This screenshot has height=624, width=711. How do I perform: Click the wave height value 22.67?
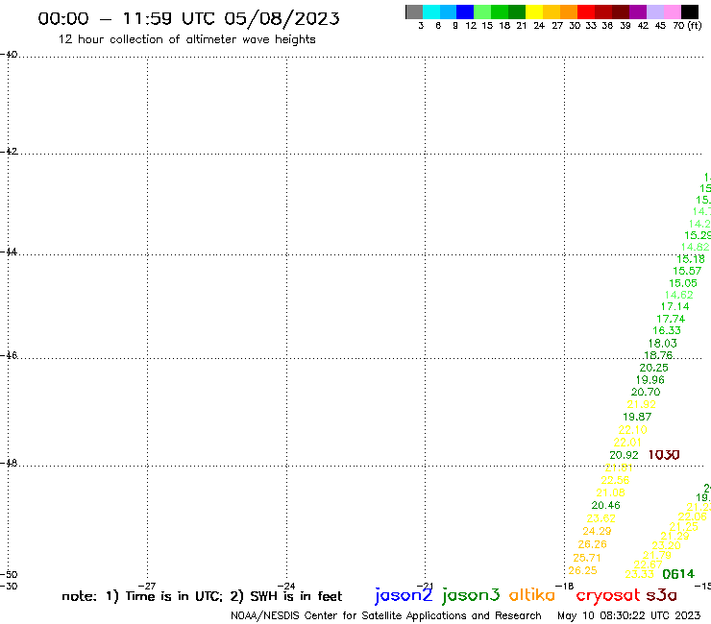[648, 564]
